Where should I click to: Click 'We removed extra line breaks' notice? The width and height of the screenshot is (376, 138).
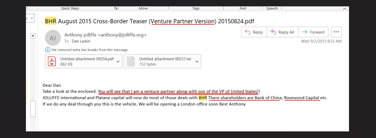pos(90,50)
